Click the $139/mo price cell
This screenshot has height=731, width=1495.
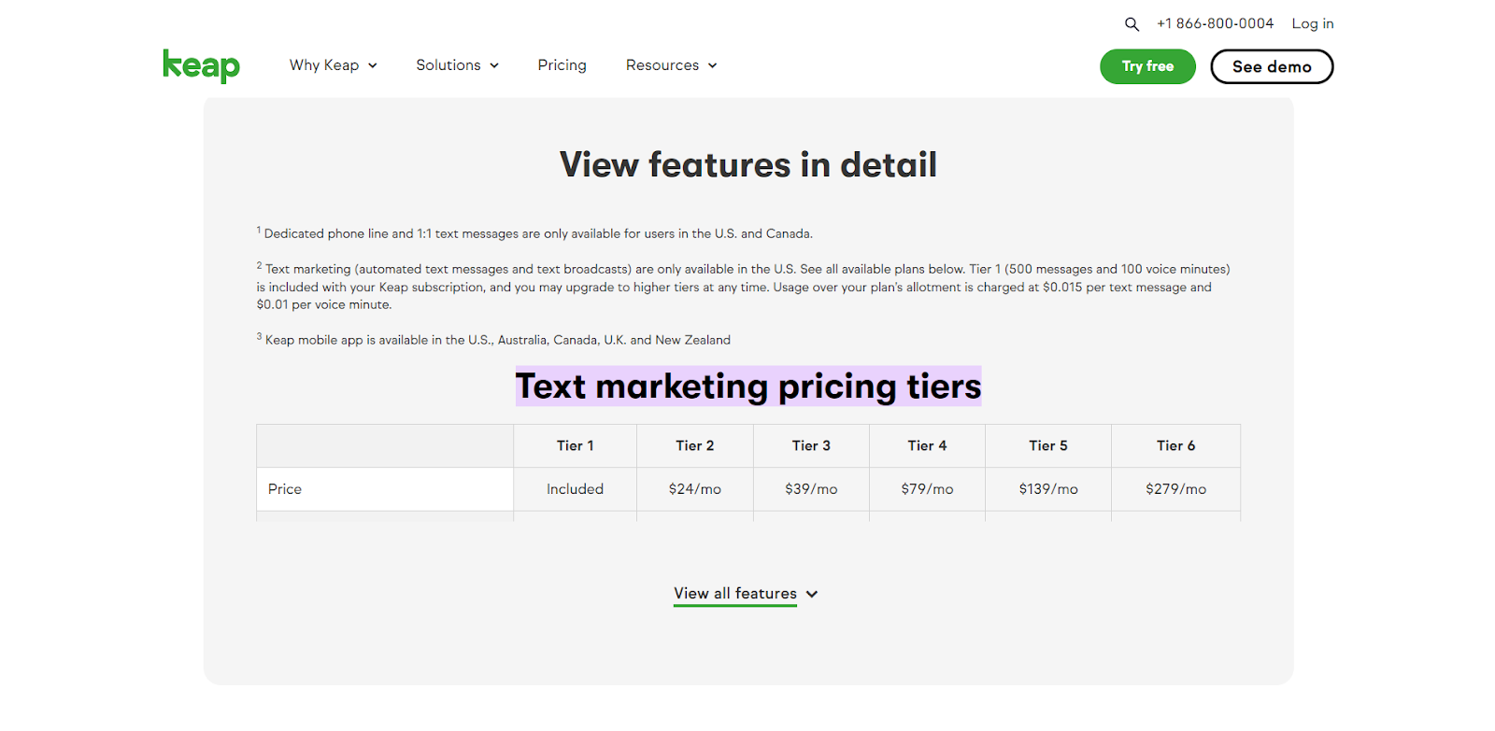[1048, 489]
